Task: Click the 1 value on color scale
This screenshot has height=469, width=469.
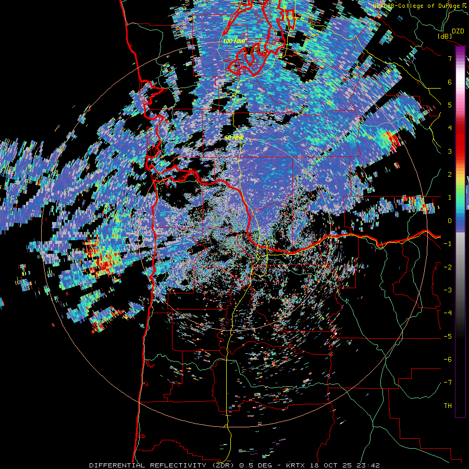Action: point(450,198)
